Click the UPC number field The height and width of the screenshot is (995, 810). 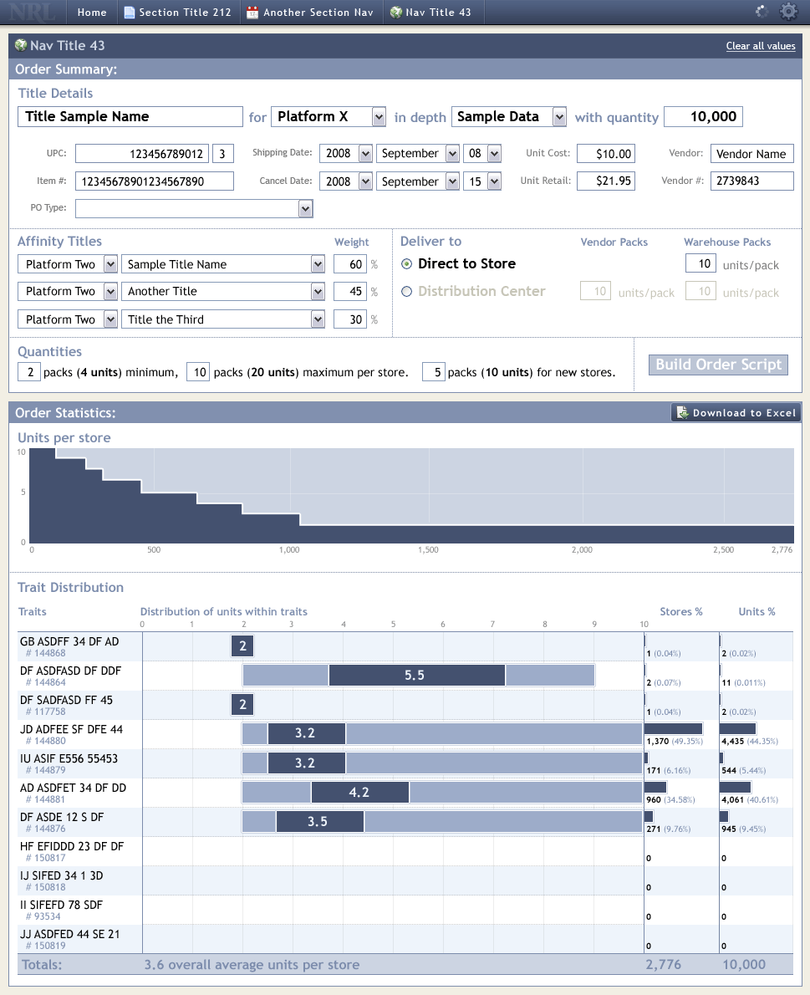coord(141,154)
